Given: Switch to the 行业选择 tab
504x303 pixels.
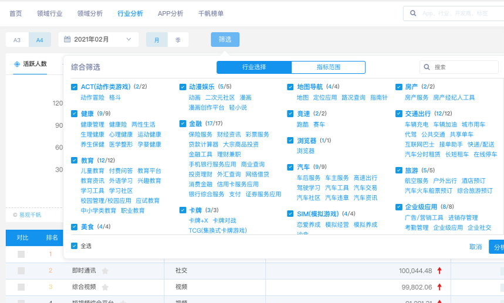Looking at the screenshot, I should point(254,67).
